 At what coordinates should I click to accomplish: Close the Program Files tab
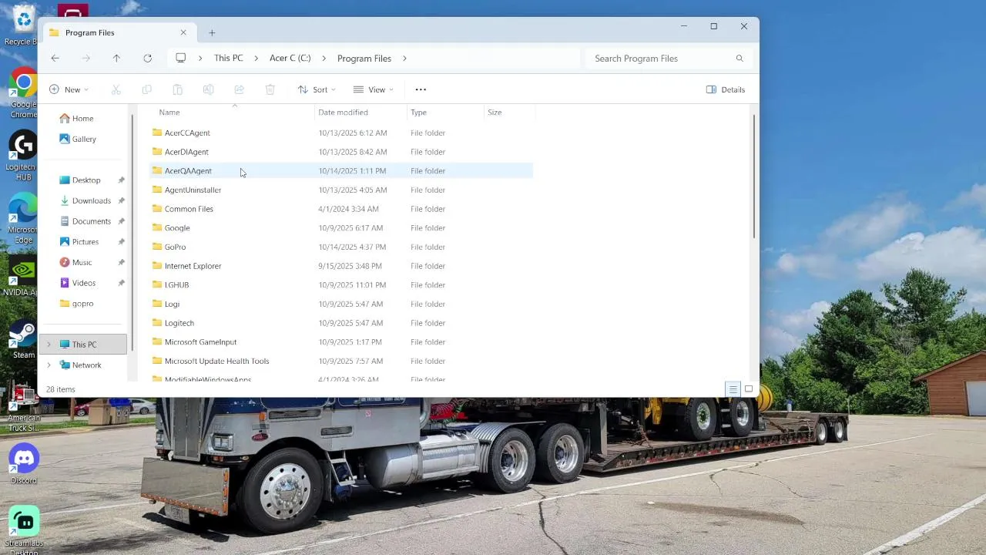tap(183, 32)
